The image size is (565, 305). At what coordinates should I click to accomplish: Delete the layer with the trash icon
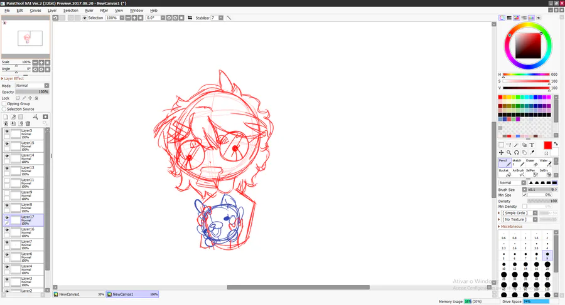pyautogui.click(x=28, y=123)
